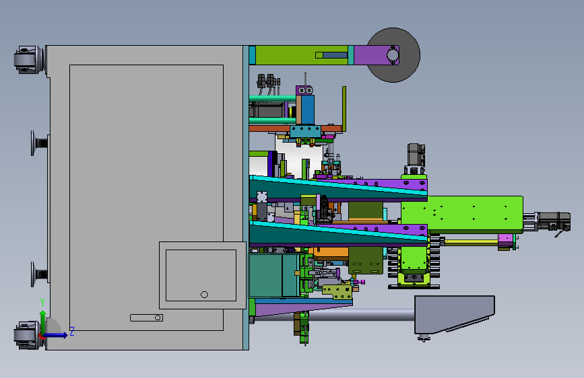
Task: Click the upper black leveling foot
Action: click(x=39, y=143)
